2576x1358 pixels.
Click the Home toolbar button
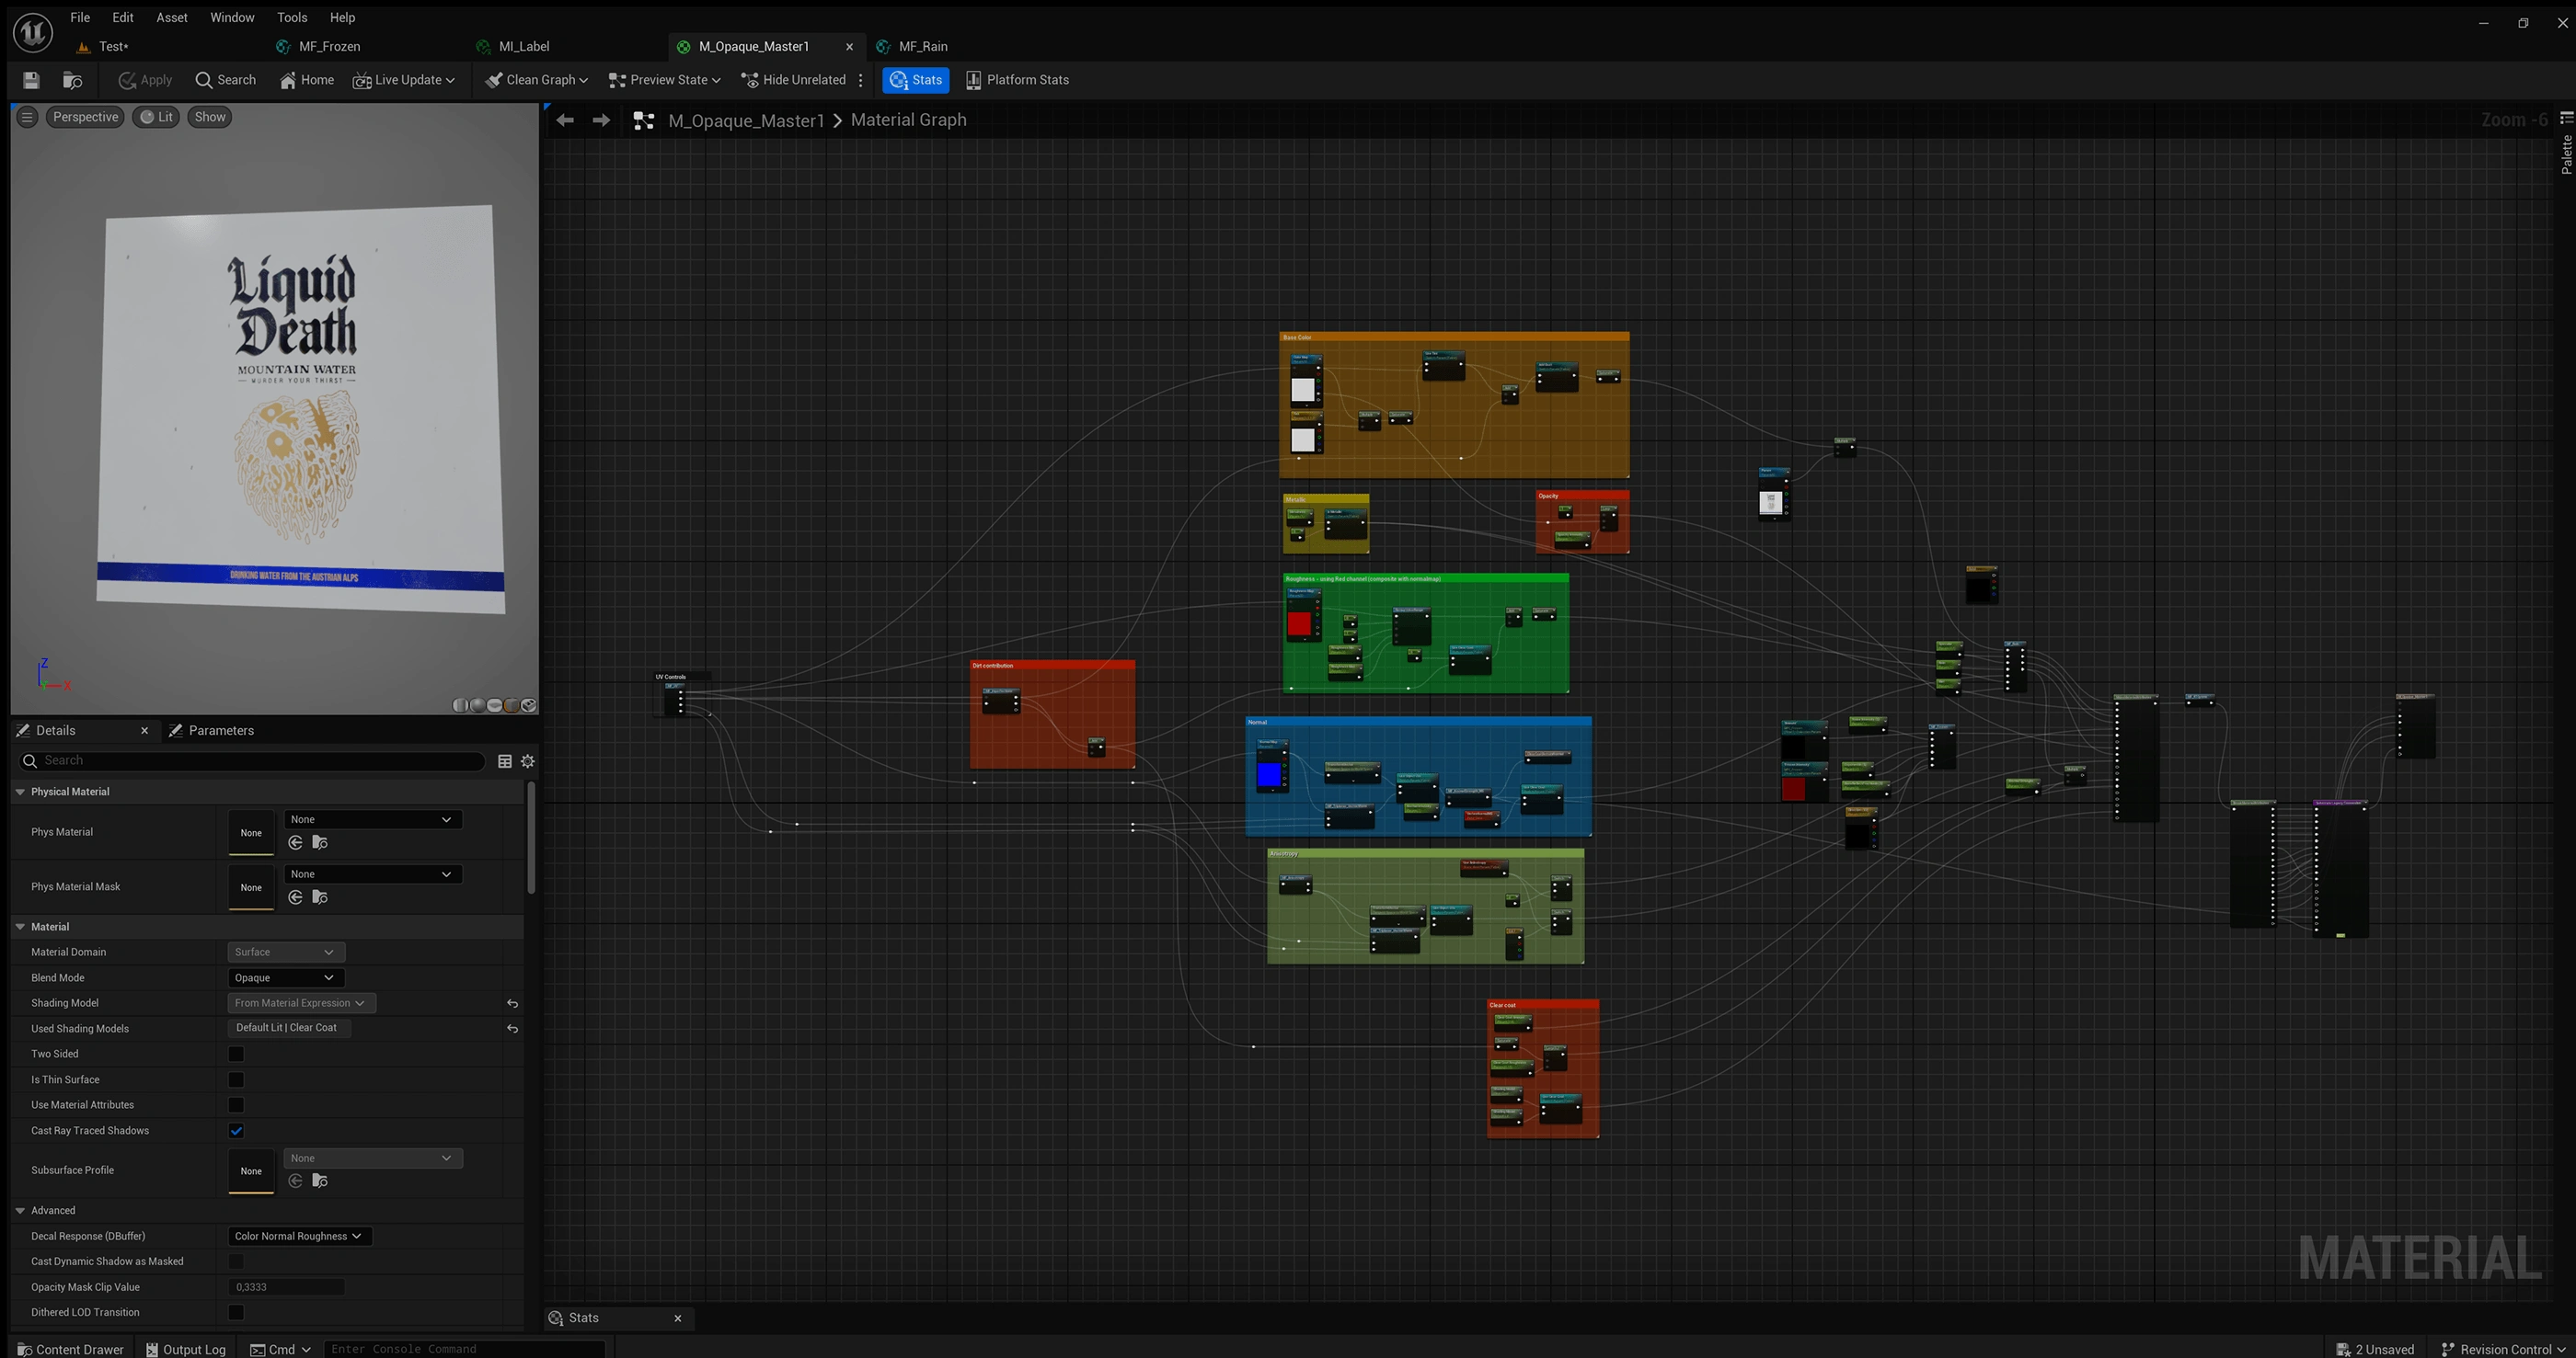(307, 80)
